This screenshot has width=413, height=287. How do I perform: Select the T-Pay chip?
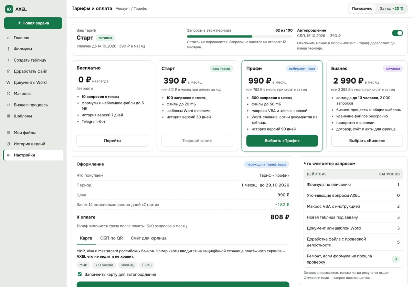[x=147, y=265]
